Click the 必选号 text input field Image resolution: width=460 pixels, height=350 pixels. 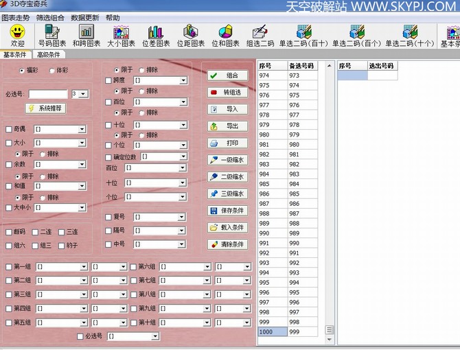coord(48,94)
